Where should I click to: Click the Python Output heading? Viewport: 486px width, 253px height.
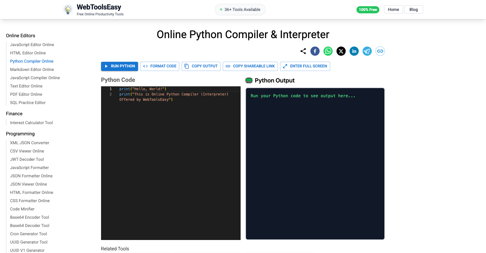pos(274,80)
